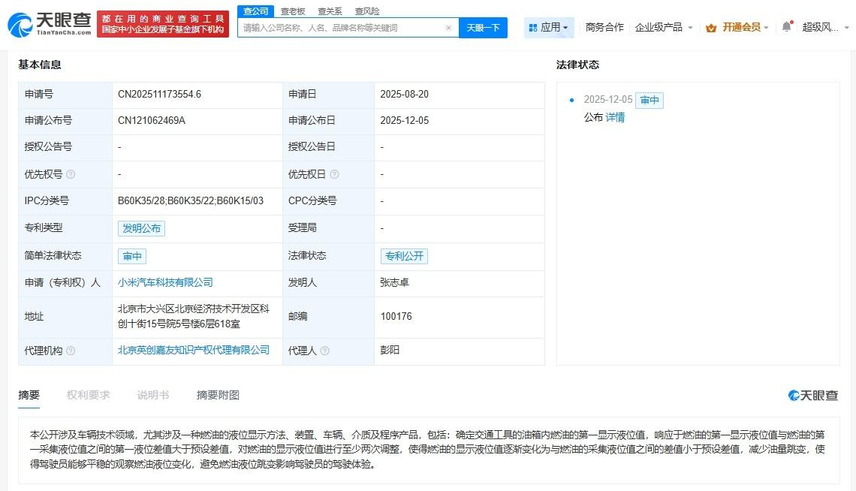Image resolution: width=856 pixels, height=491 pixels.
Task: Open the 小米汽车科技有限公司 company link
Action: point(167,283)
